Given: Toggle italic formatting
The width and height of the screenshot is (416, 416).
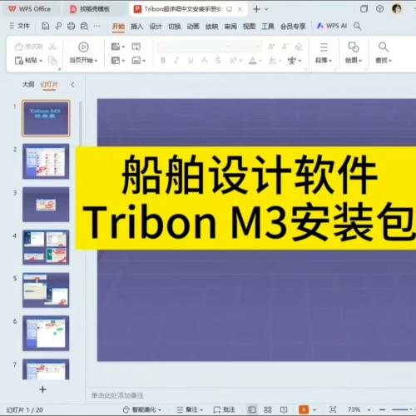Looking at the screenshot, I should pos(176,60).
